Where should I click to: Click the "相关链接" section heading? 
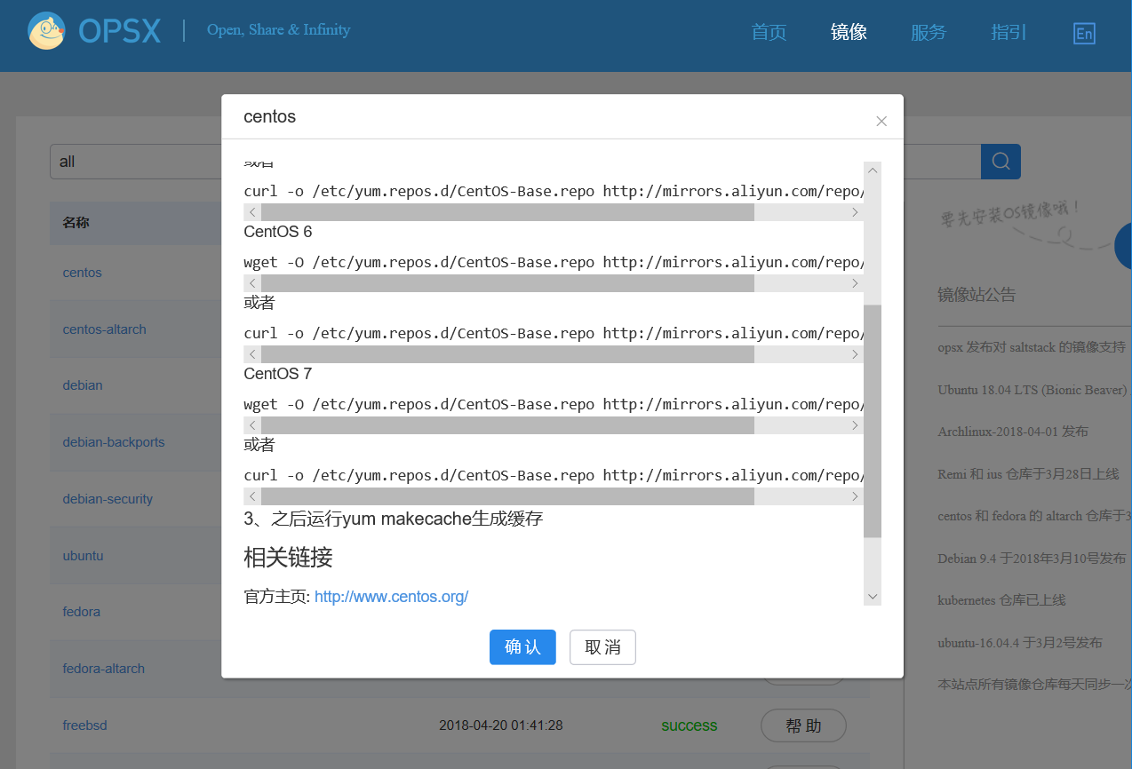[x=288, y=558]
